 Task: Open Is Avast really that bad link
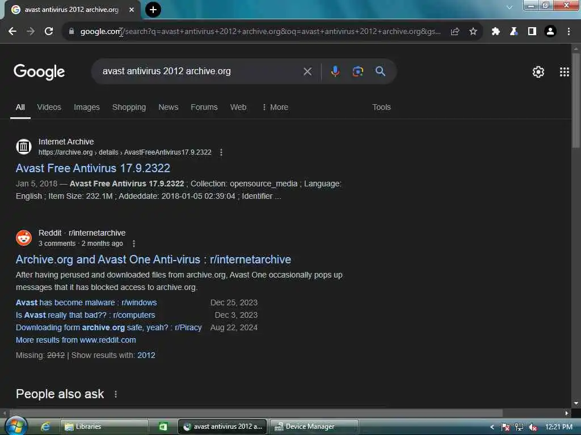point(85,315)
